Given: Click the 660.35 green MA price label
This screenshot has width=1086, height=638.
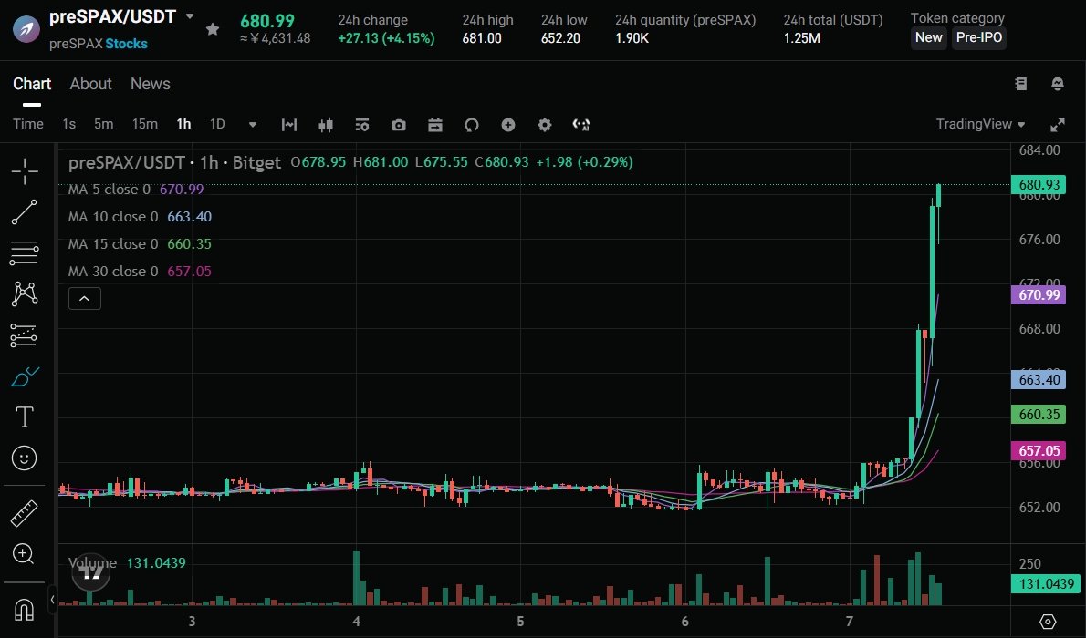Looking at the screenshot, I should point(1039,415).
